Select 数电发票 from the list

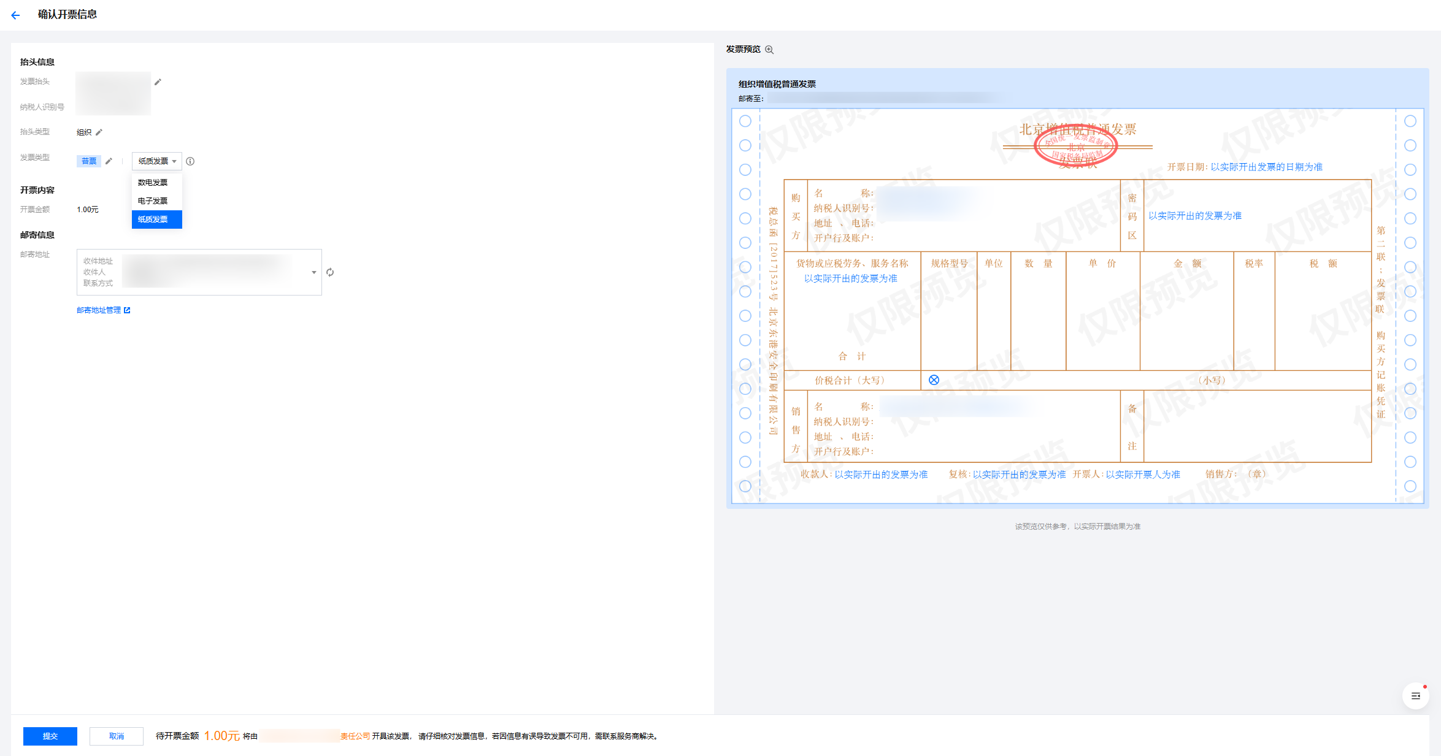(x=153, y=183)
